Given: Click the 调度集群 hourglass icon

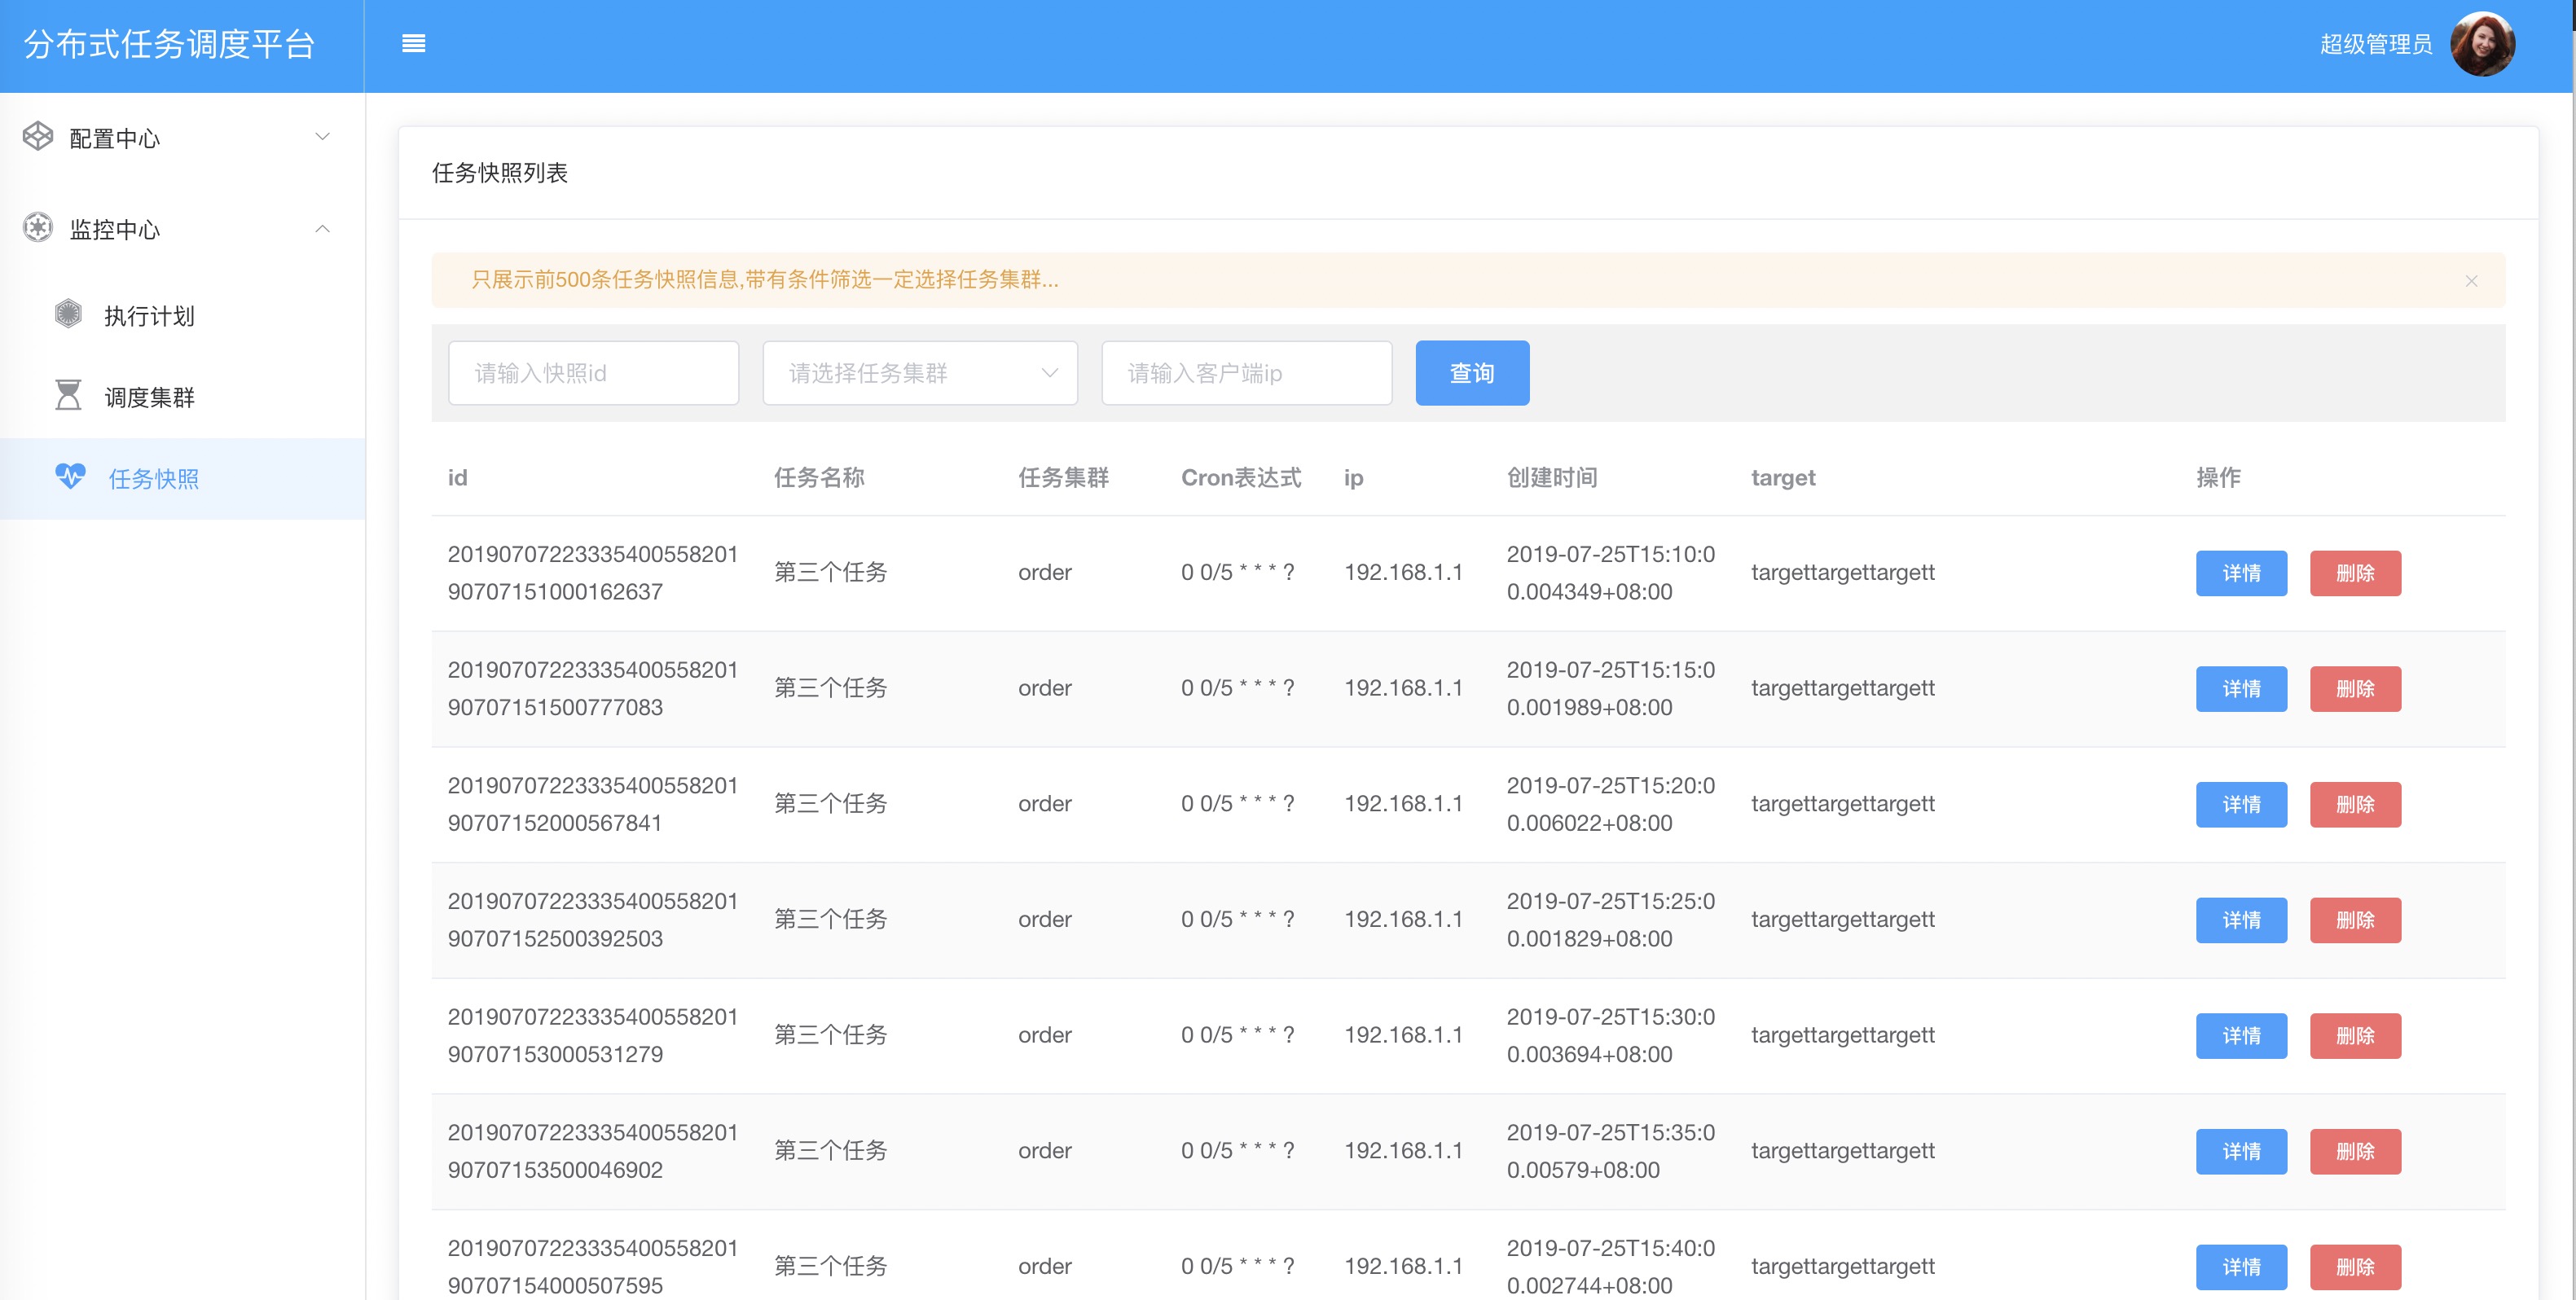Looking at the screenshot, I should [x=68, y=396].
